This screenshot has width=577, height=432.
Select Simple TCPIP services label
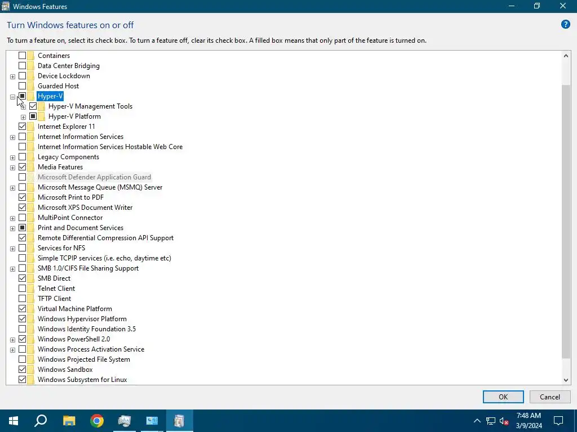104,258
